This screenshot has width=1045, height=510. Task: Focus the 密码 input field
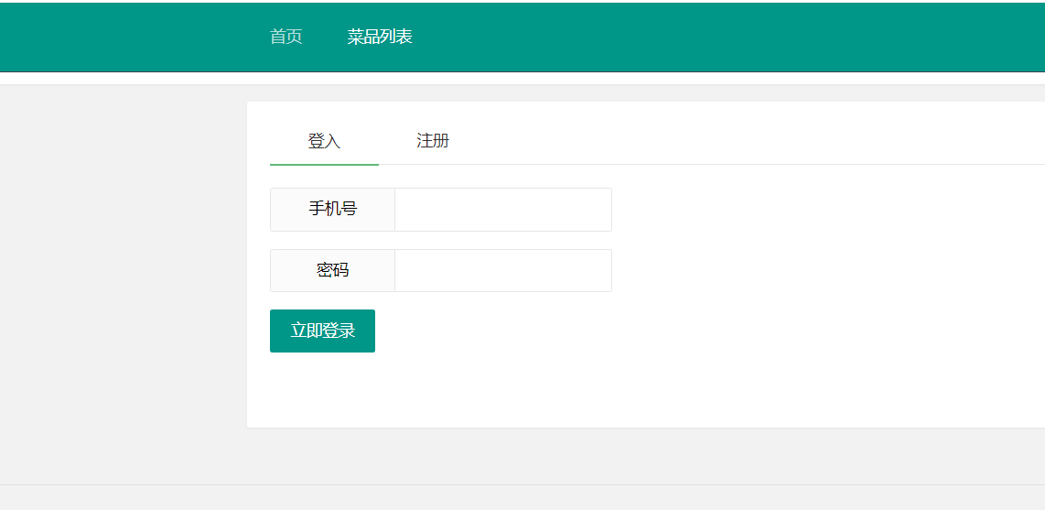pyautogui.click(x=503, y=271)
